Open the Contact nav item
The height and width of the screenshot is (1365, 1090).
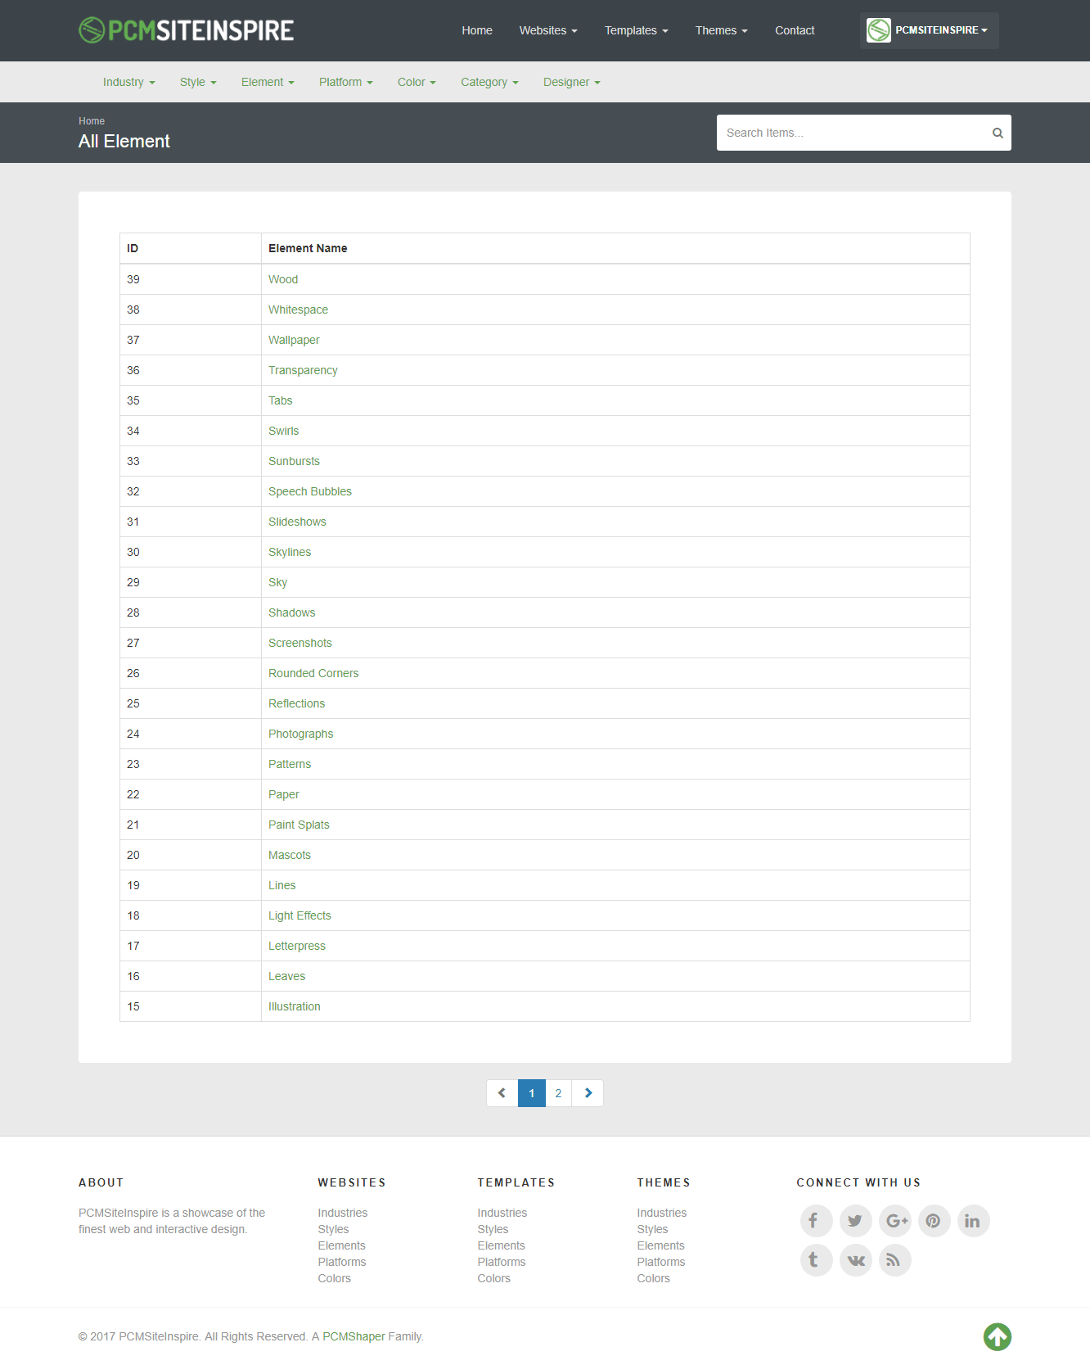[795, 30]
